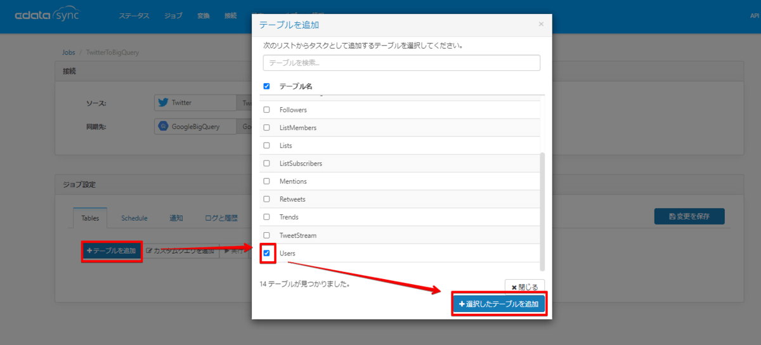Open the ジョブ menu item
The image size is (761, 345).
click(x=172, y=16)
